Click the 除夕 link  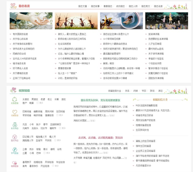tap(38, 124)
